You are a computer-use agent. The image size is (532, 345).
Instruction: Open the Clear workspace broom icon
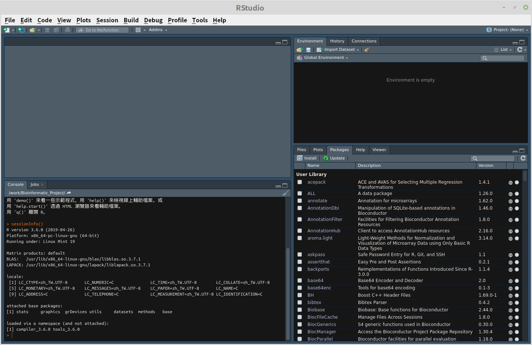click(x=367, y=49)
